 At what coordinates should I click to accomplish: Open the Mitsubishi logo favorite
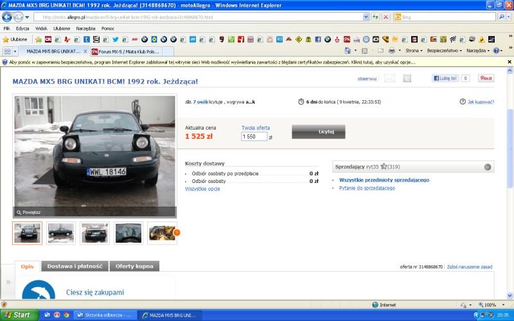[337, 39]
